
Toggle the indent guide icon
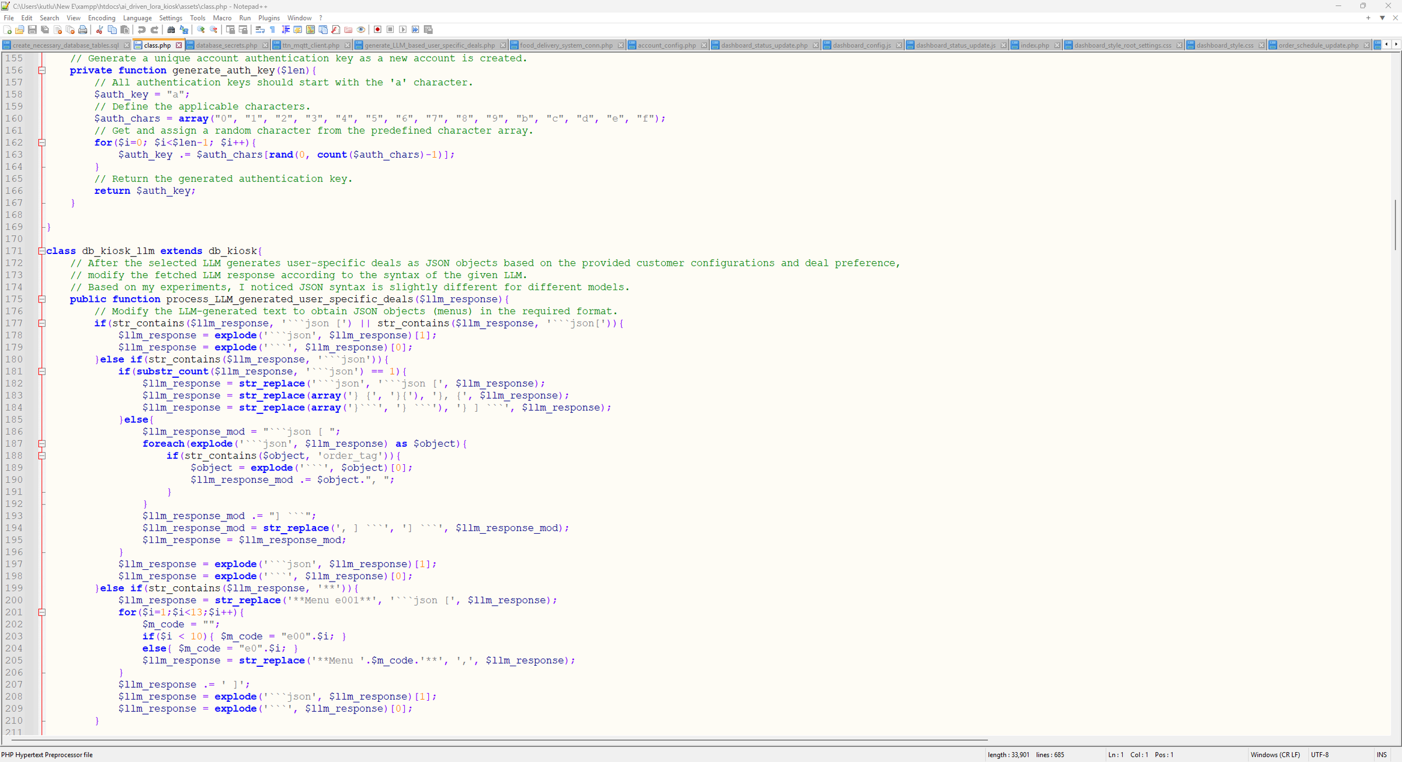[285, 30]
